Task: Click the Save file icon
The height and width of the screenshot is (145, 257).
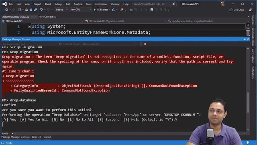Action: [31, 10]
